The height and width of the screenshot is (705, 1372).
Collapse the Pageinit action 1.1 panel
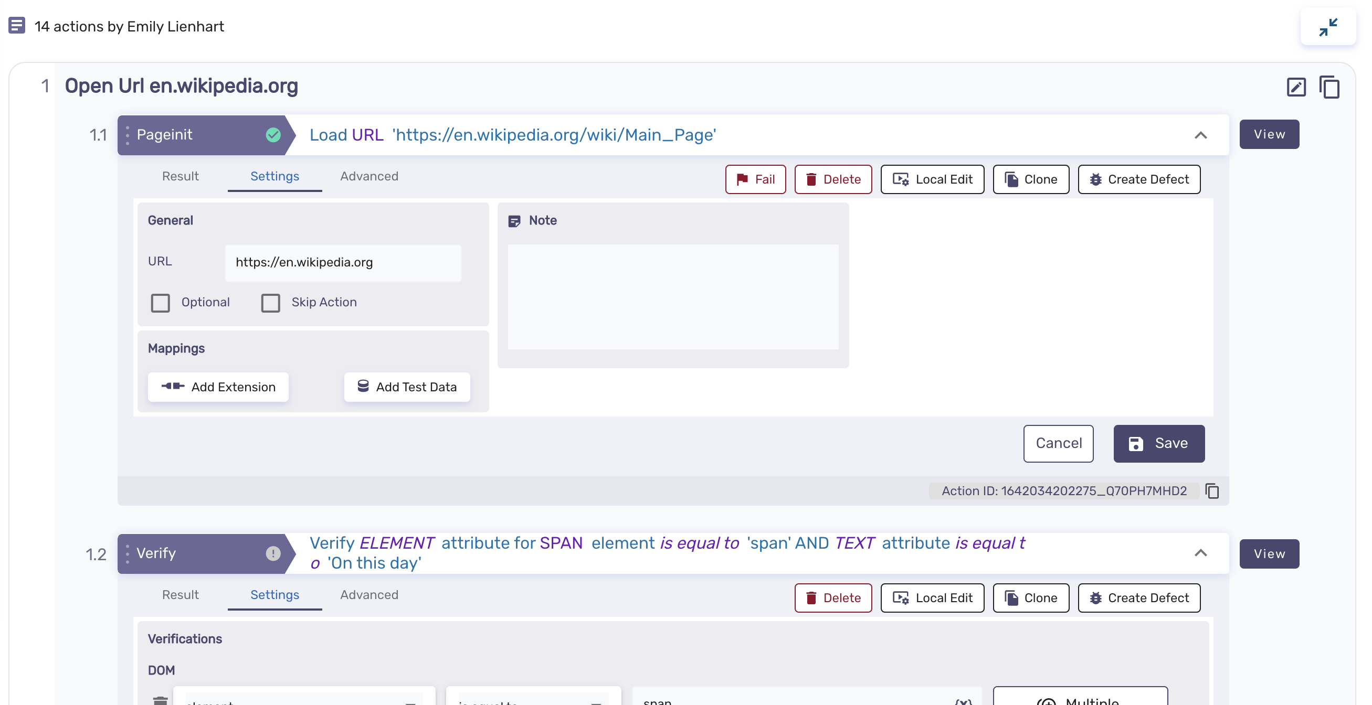click(1200, 135)
